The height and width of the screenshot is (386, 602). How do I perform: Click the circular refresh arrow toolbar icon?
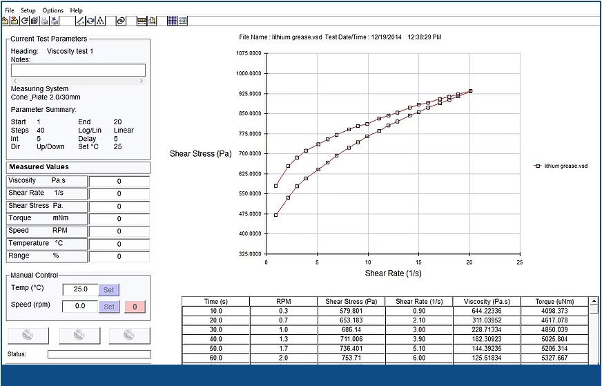pos(24,21)
